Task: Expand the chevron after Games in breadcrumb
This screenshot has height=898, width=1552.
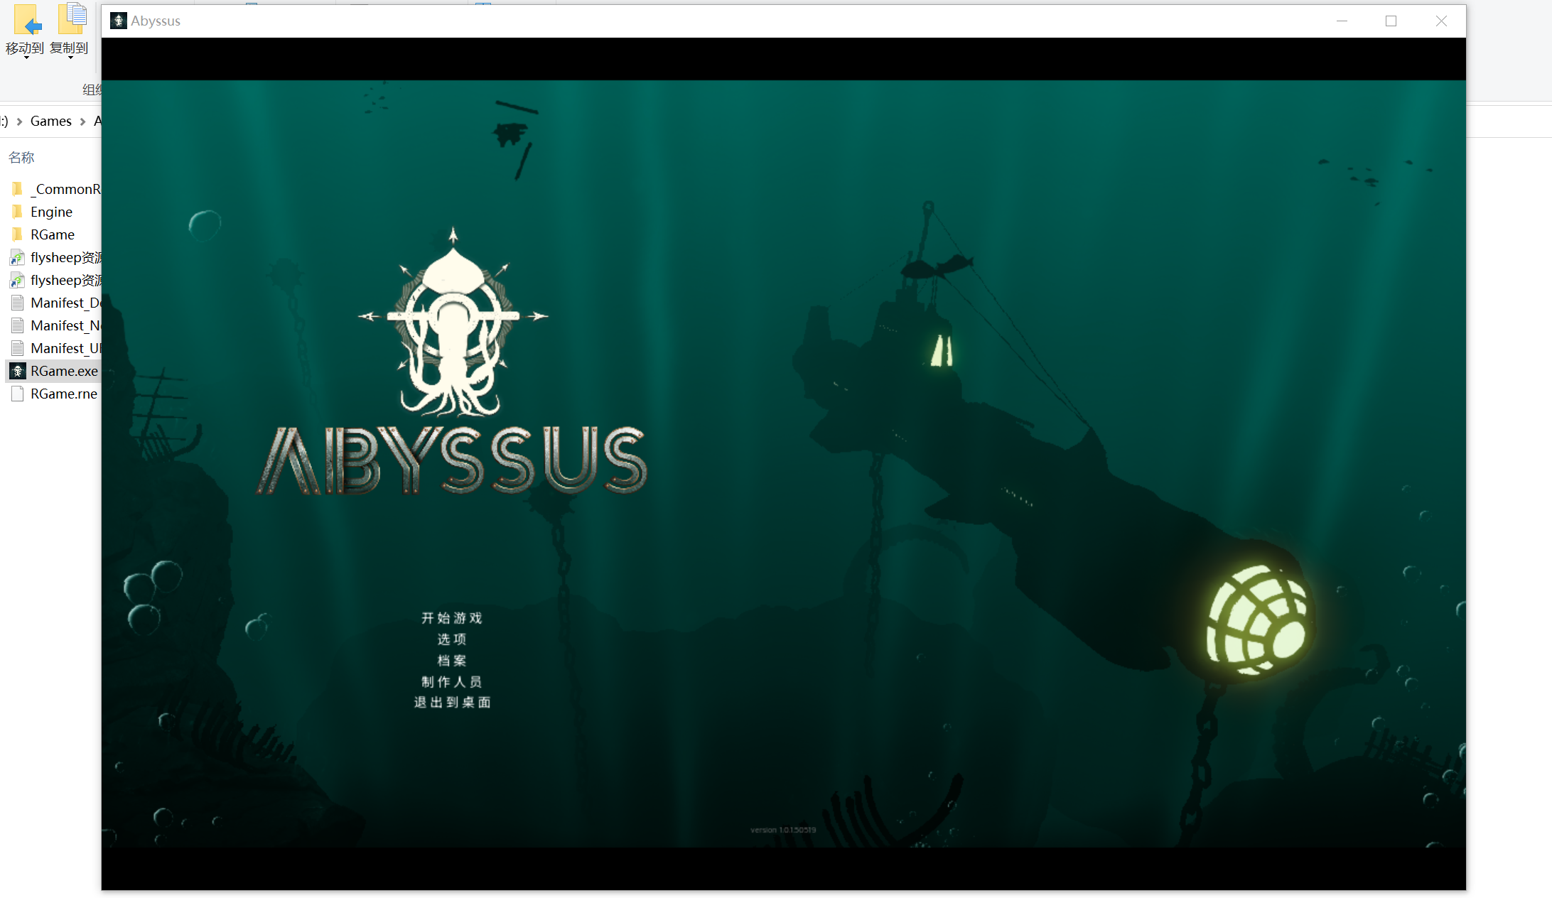Action: (x=82, y=121)
